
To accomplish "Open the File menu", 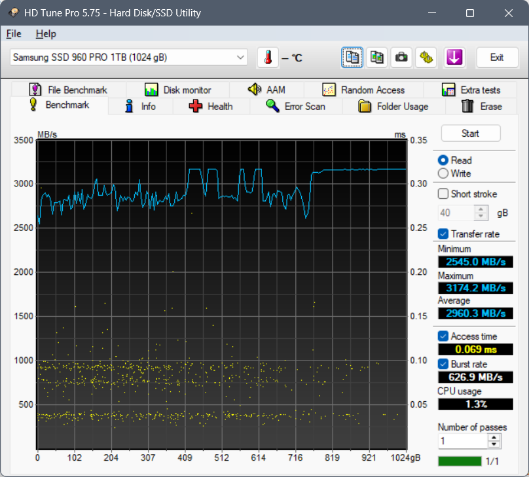I will pyautogui.click(x=14, y=34).
